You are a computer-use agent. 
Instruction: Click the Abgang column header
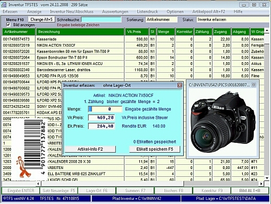point(240,32)
